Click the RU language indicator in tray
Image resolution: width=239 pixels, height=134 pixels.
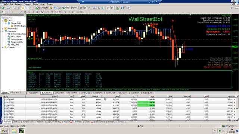tap(215, 131)
